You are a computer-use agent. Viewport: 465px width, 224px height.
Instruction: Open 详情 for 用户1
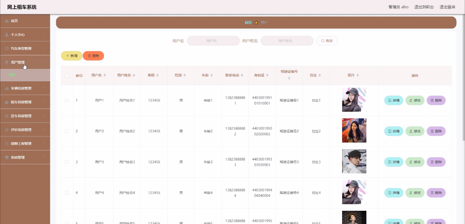pos(394,100)
